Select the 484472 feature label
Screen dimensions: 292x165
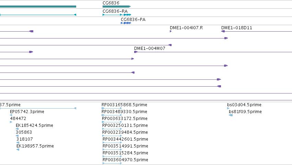18,119
